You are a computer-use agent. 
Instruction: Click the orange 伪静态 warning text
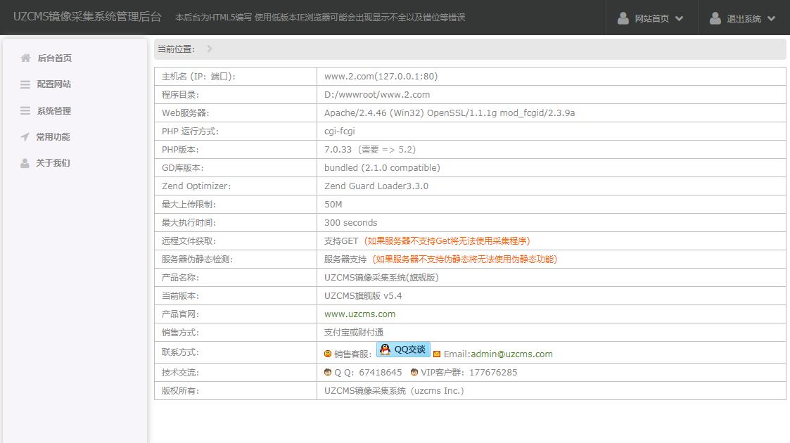click(464, 259)
